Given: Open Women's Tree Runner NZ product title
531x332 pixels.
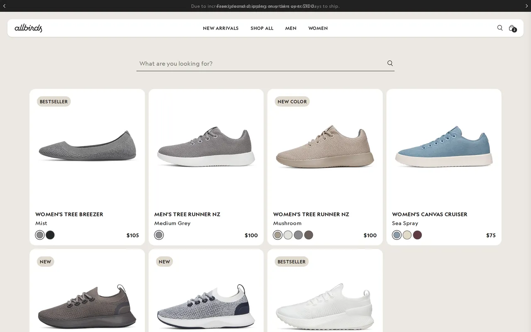Looking at the screenshot, I should click(x=311, y=214).
